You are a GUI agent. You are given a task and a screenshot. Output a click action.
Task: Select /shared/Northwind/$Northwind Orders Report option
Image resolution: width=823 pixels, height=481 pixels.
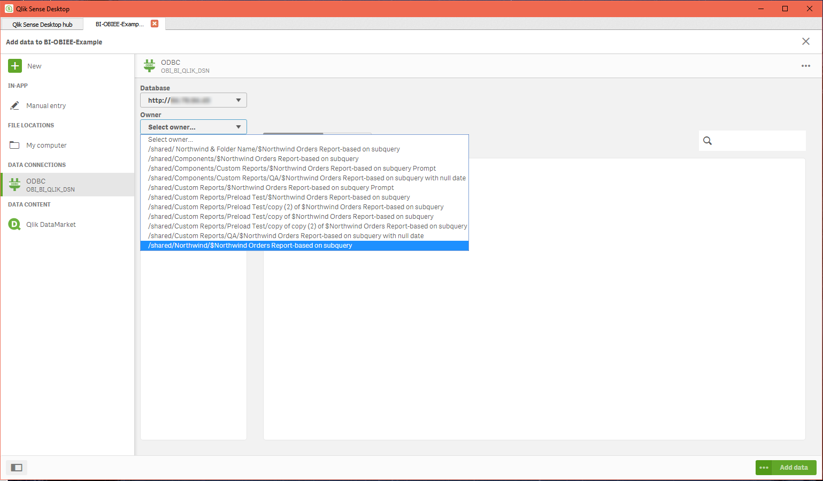[x=304, y=246]
